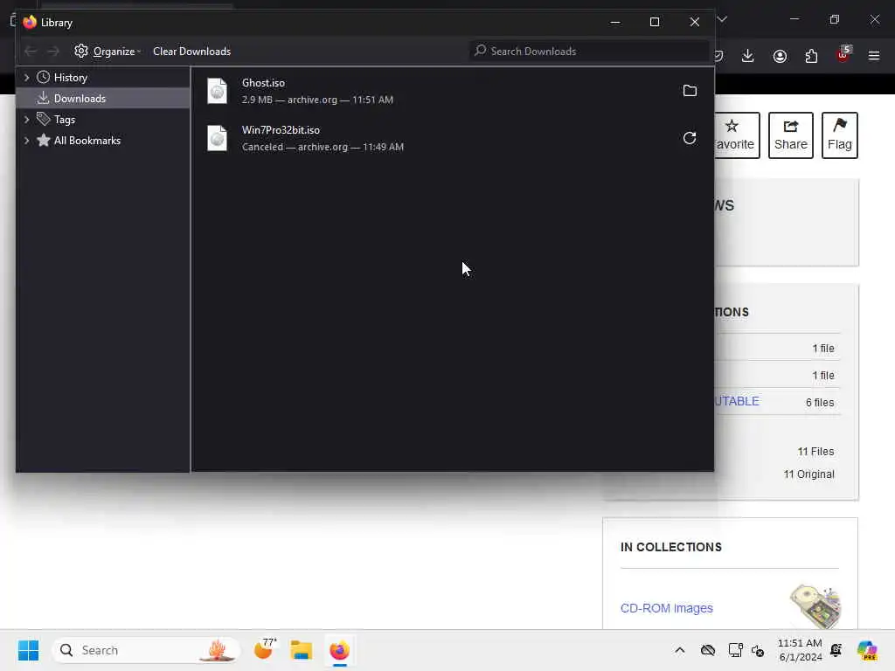The image size is (895, 671).
Task: Click Clear Downloads
Action: [x=191, y=52]
